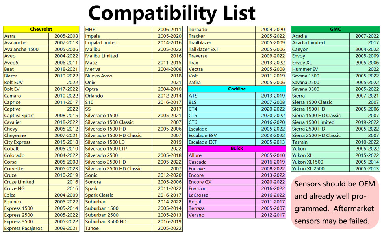
Task: Click the Terrain model cell
Action: click(x=320, y=142)
